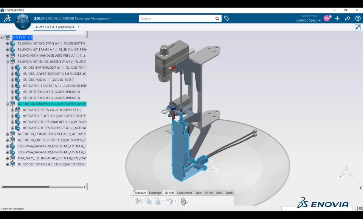The height and width of the screenshot is (219, 363).
Task: Click the ACTUATOR-ASSEMBLY A.1 node icon
Action: pos(12,104)
